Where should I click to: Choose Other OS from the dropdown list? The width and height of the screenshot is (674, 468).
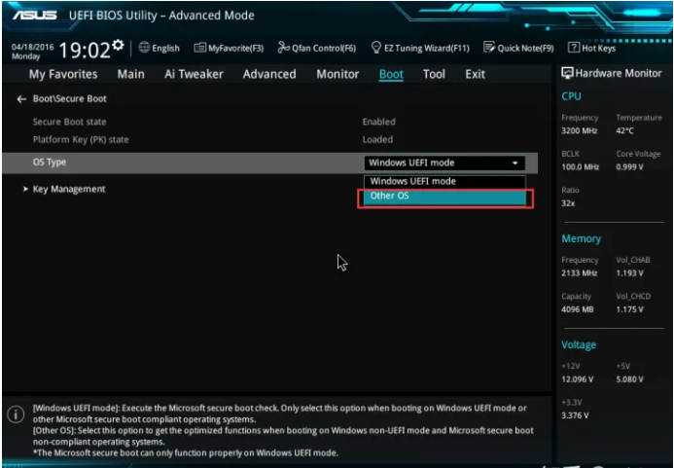coord(444,197)
